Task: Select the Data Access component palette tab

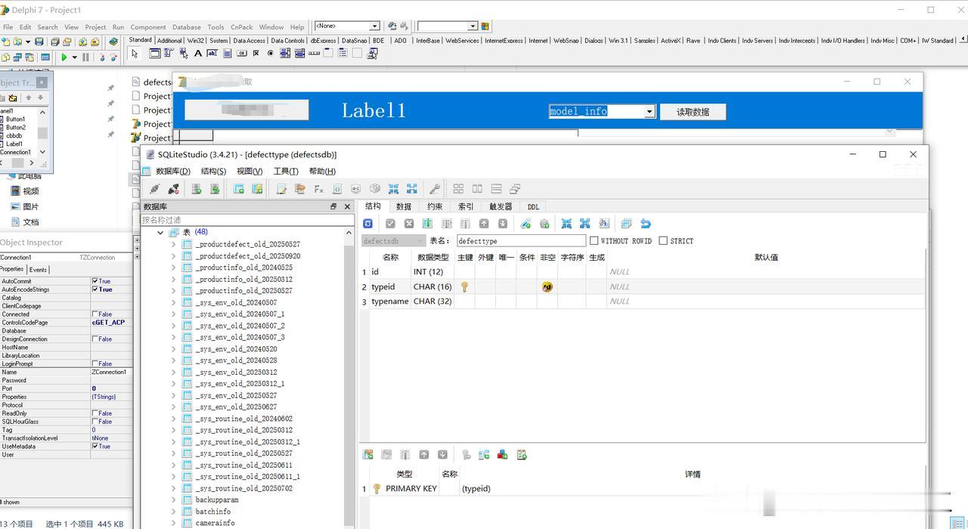Action: pyautogui.click(x=250, y=41)
